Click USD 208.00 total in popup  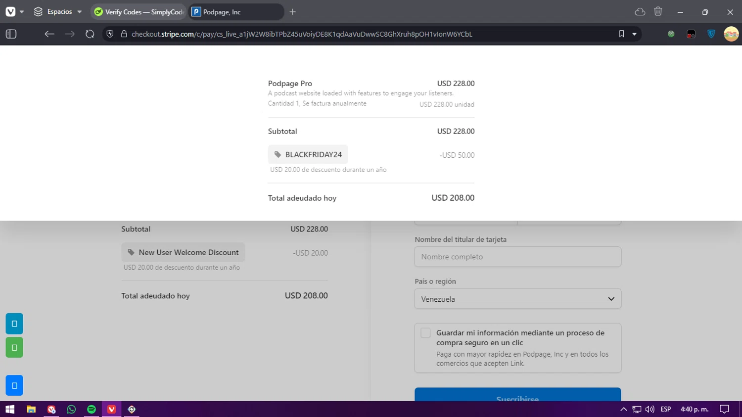pos(453,198)
